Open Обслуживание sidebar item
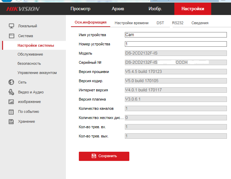The width and height of the screenshot is (231, 179). coord(30,54)
